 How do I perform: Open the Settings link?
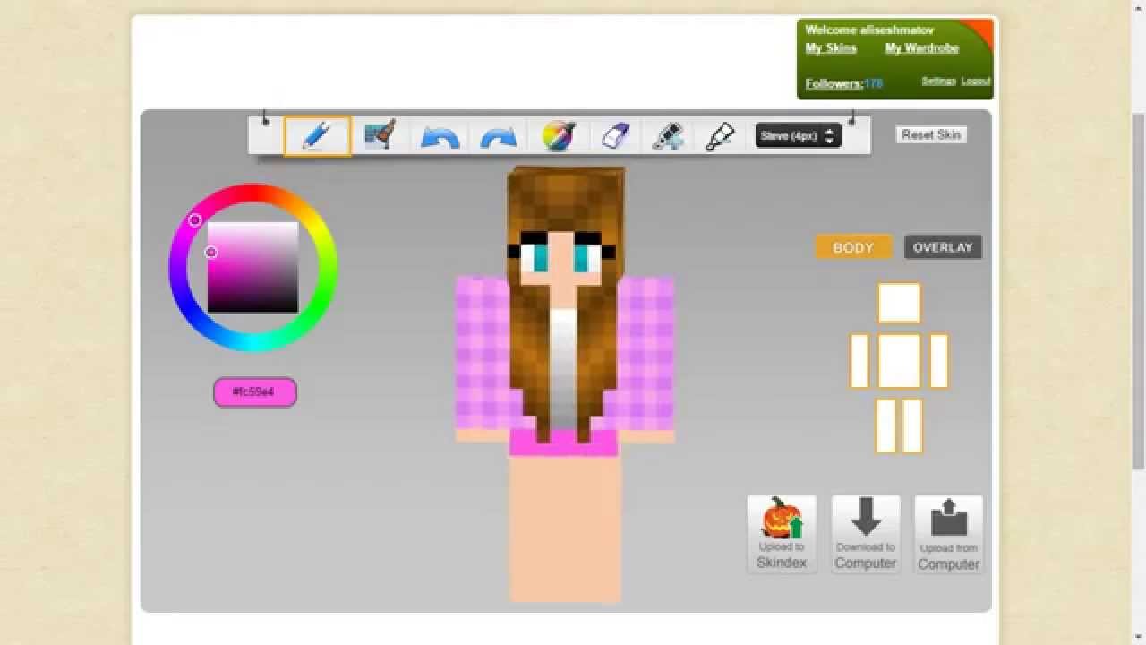pos(939,81)
